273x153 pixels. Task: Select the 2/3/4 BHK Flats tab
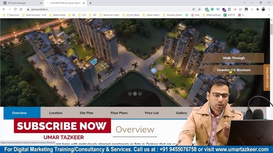click(65, 3)
